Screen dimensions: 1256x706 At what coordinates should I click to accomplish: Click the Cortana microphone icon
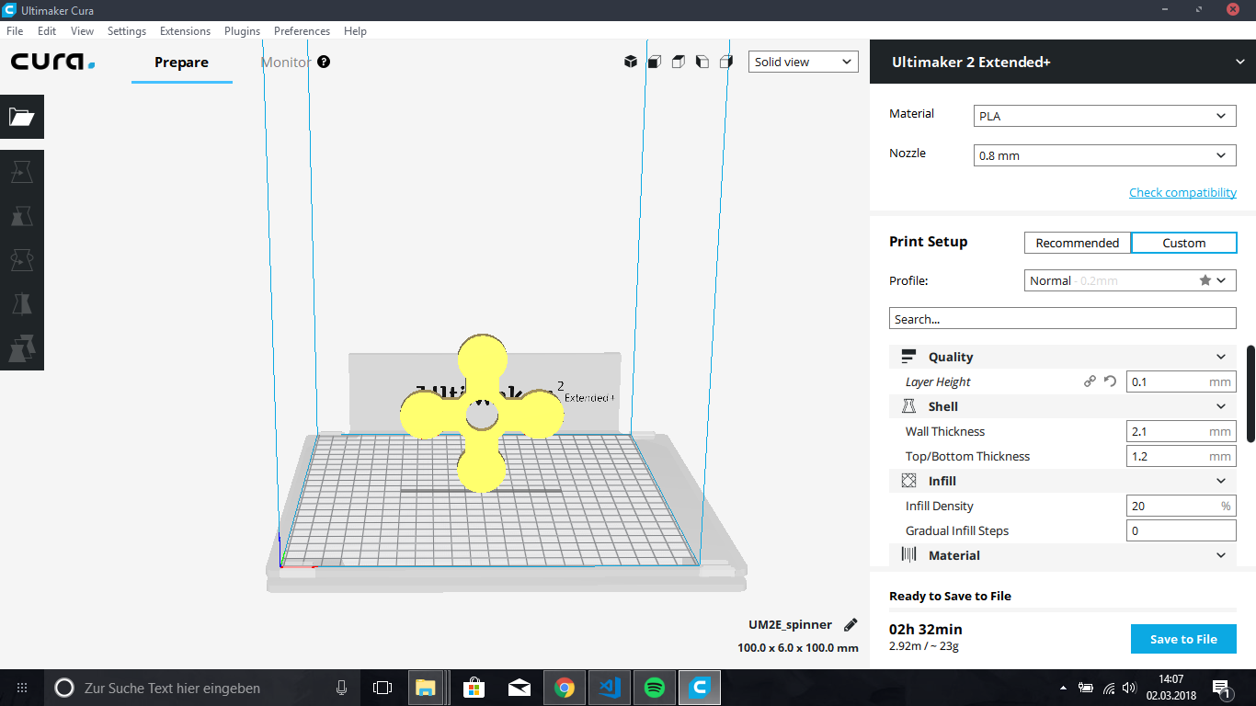[342, 688]
